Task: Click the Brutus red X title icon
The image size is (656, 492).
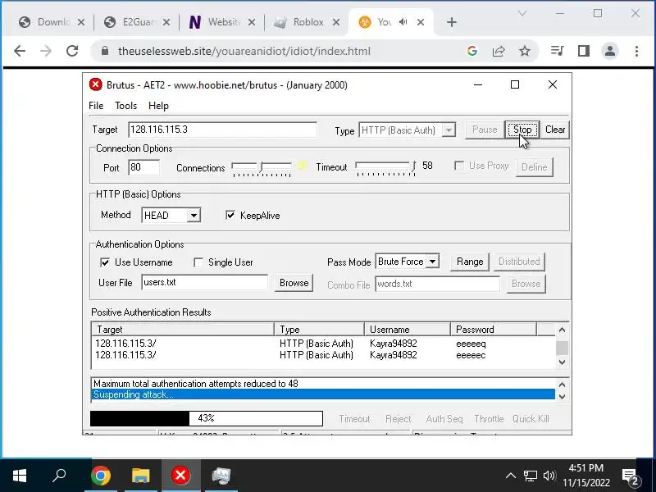Action: coord(95,84)
